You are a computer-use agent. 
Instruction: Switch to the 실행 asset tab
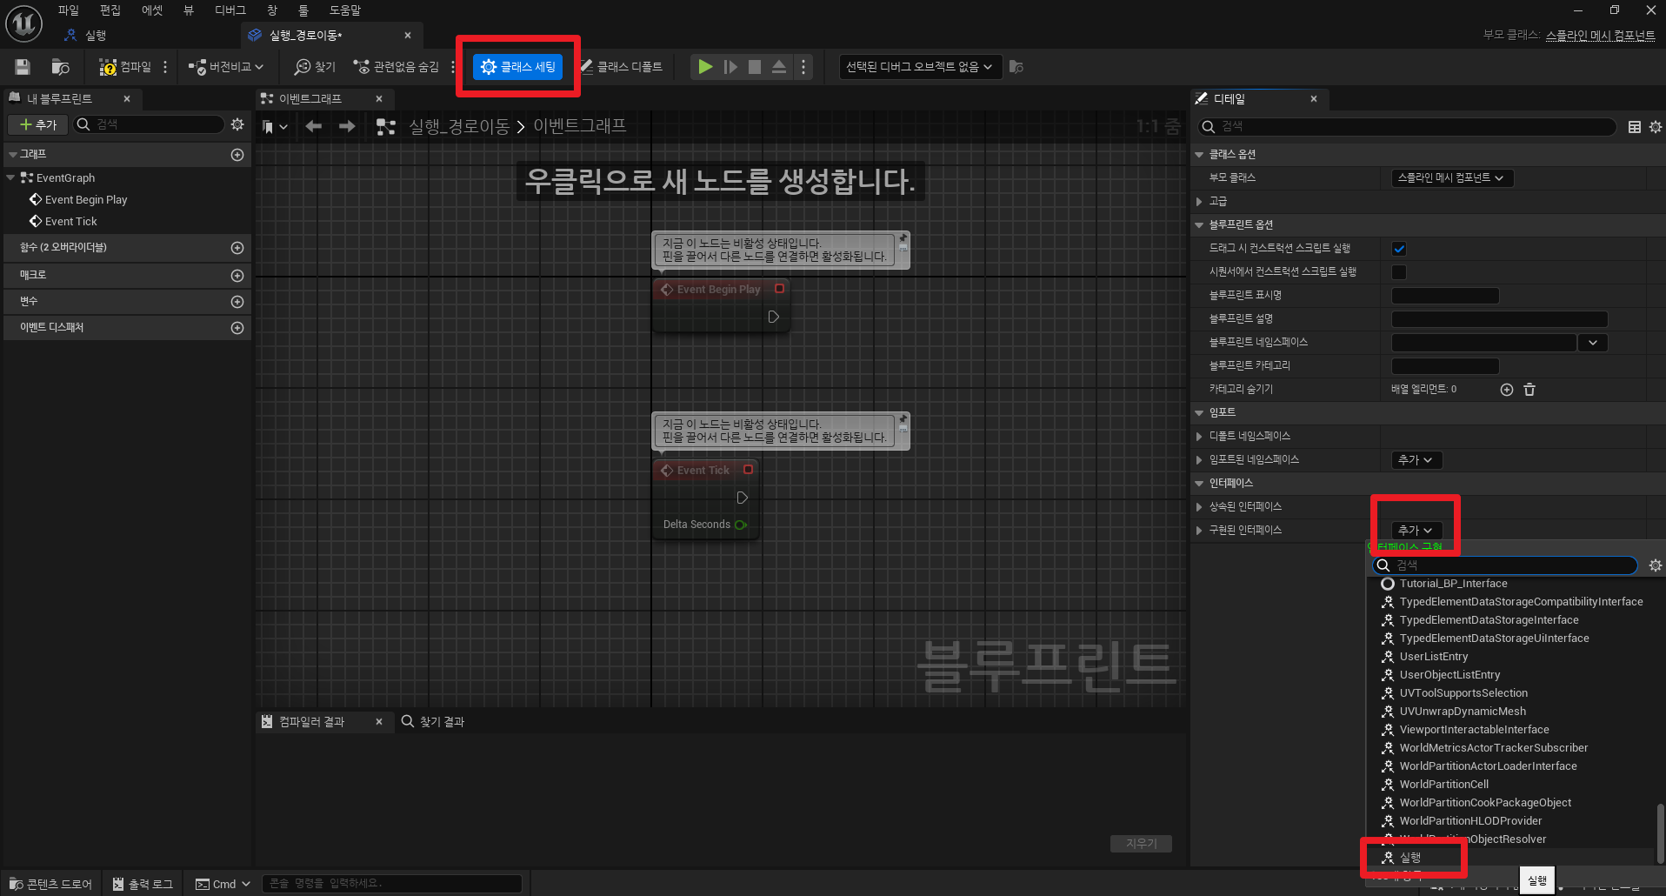point(96,36)
